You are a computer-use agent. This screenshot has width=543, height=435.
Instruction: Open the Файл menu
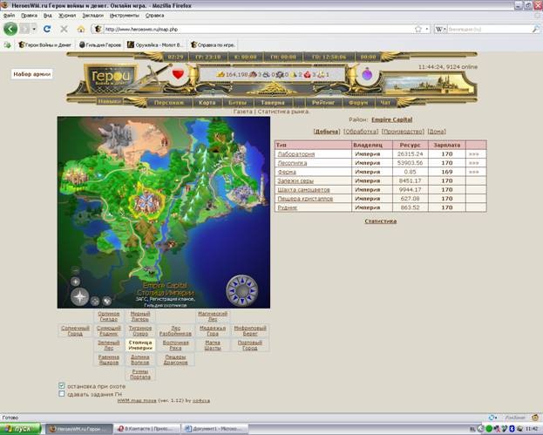(9, 16)
